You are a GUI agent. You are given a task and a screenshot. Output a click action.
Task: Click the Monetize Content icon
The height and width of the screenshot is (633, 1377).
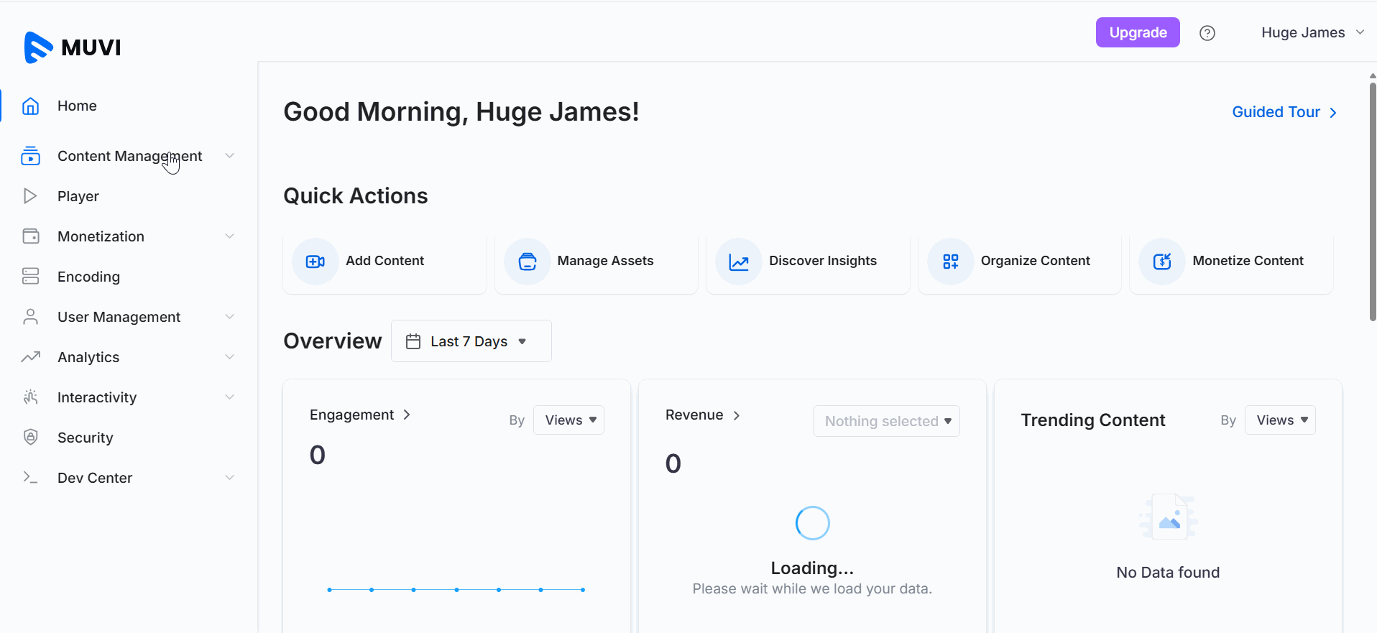click(1162, 262)
